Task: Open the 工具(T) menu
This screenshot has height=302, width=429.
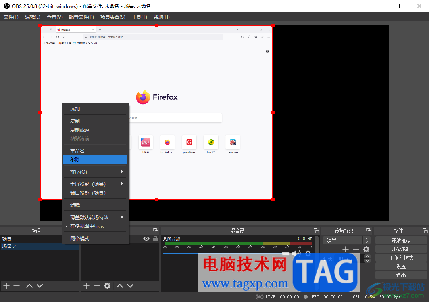Action: pyautogui.click(x=139, y=17)
